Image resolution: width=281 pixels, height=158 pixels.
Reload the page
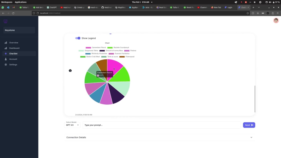[x=13, y=13]
